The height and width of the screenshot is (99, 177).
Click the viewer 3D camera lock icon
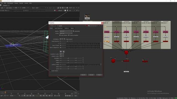coord(65,10)
